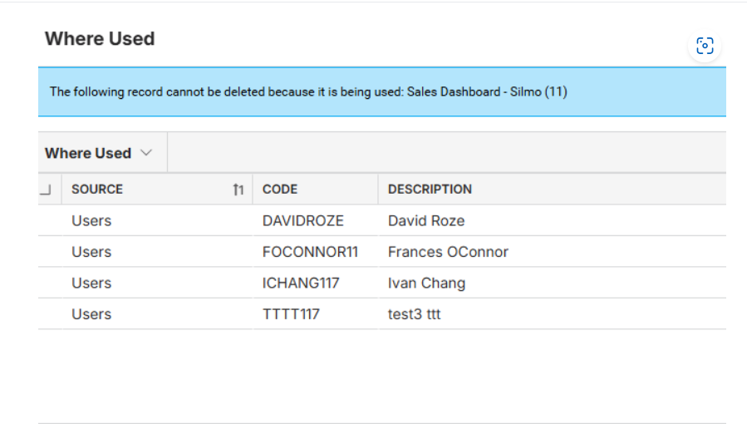The height and width of the screenshot is (424, 747).
Task: Sort by the SOURCE column header
Action: coord(97,189)
